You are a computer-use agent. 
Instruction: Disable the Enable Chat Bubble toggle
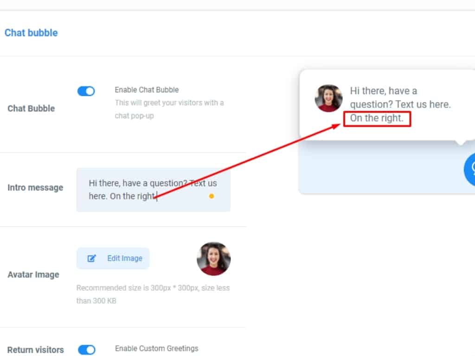(x=86, y=91)
